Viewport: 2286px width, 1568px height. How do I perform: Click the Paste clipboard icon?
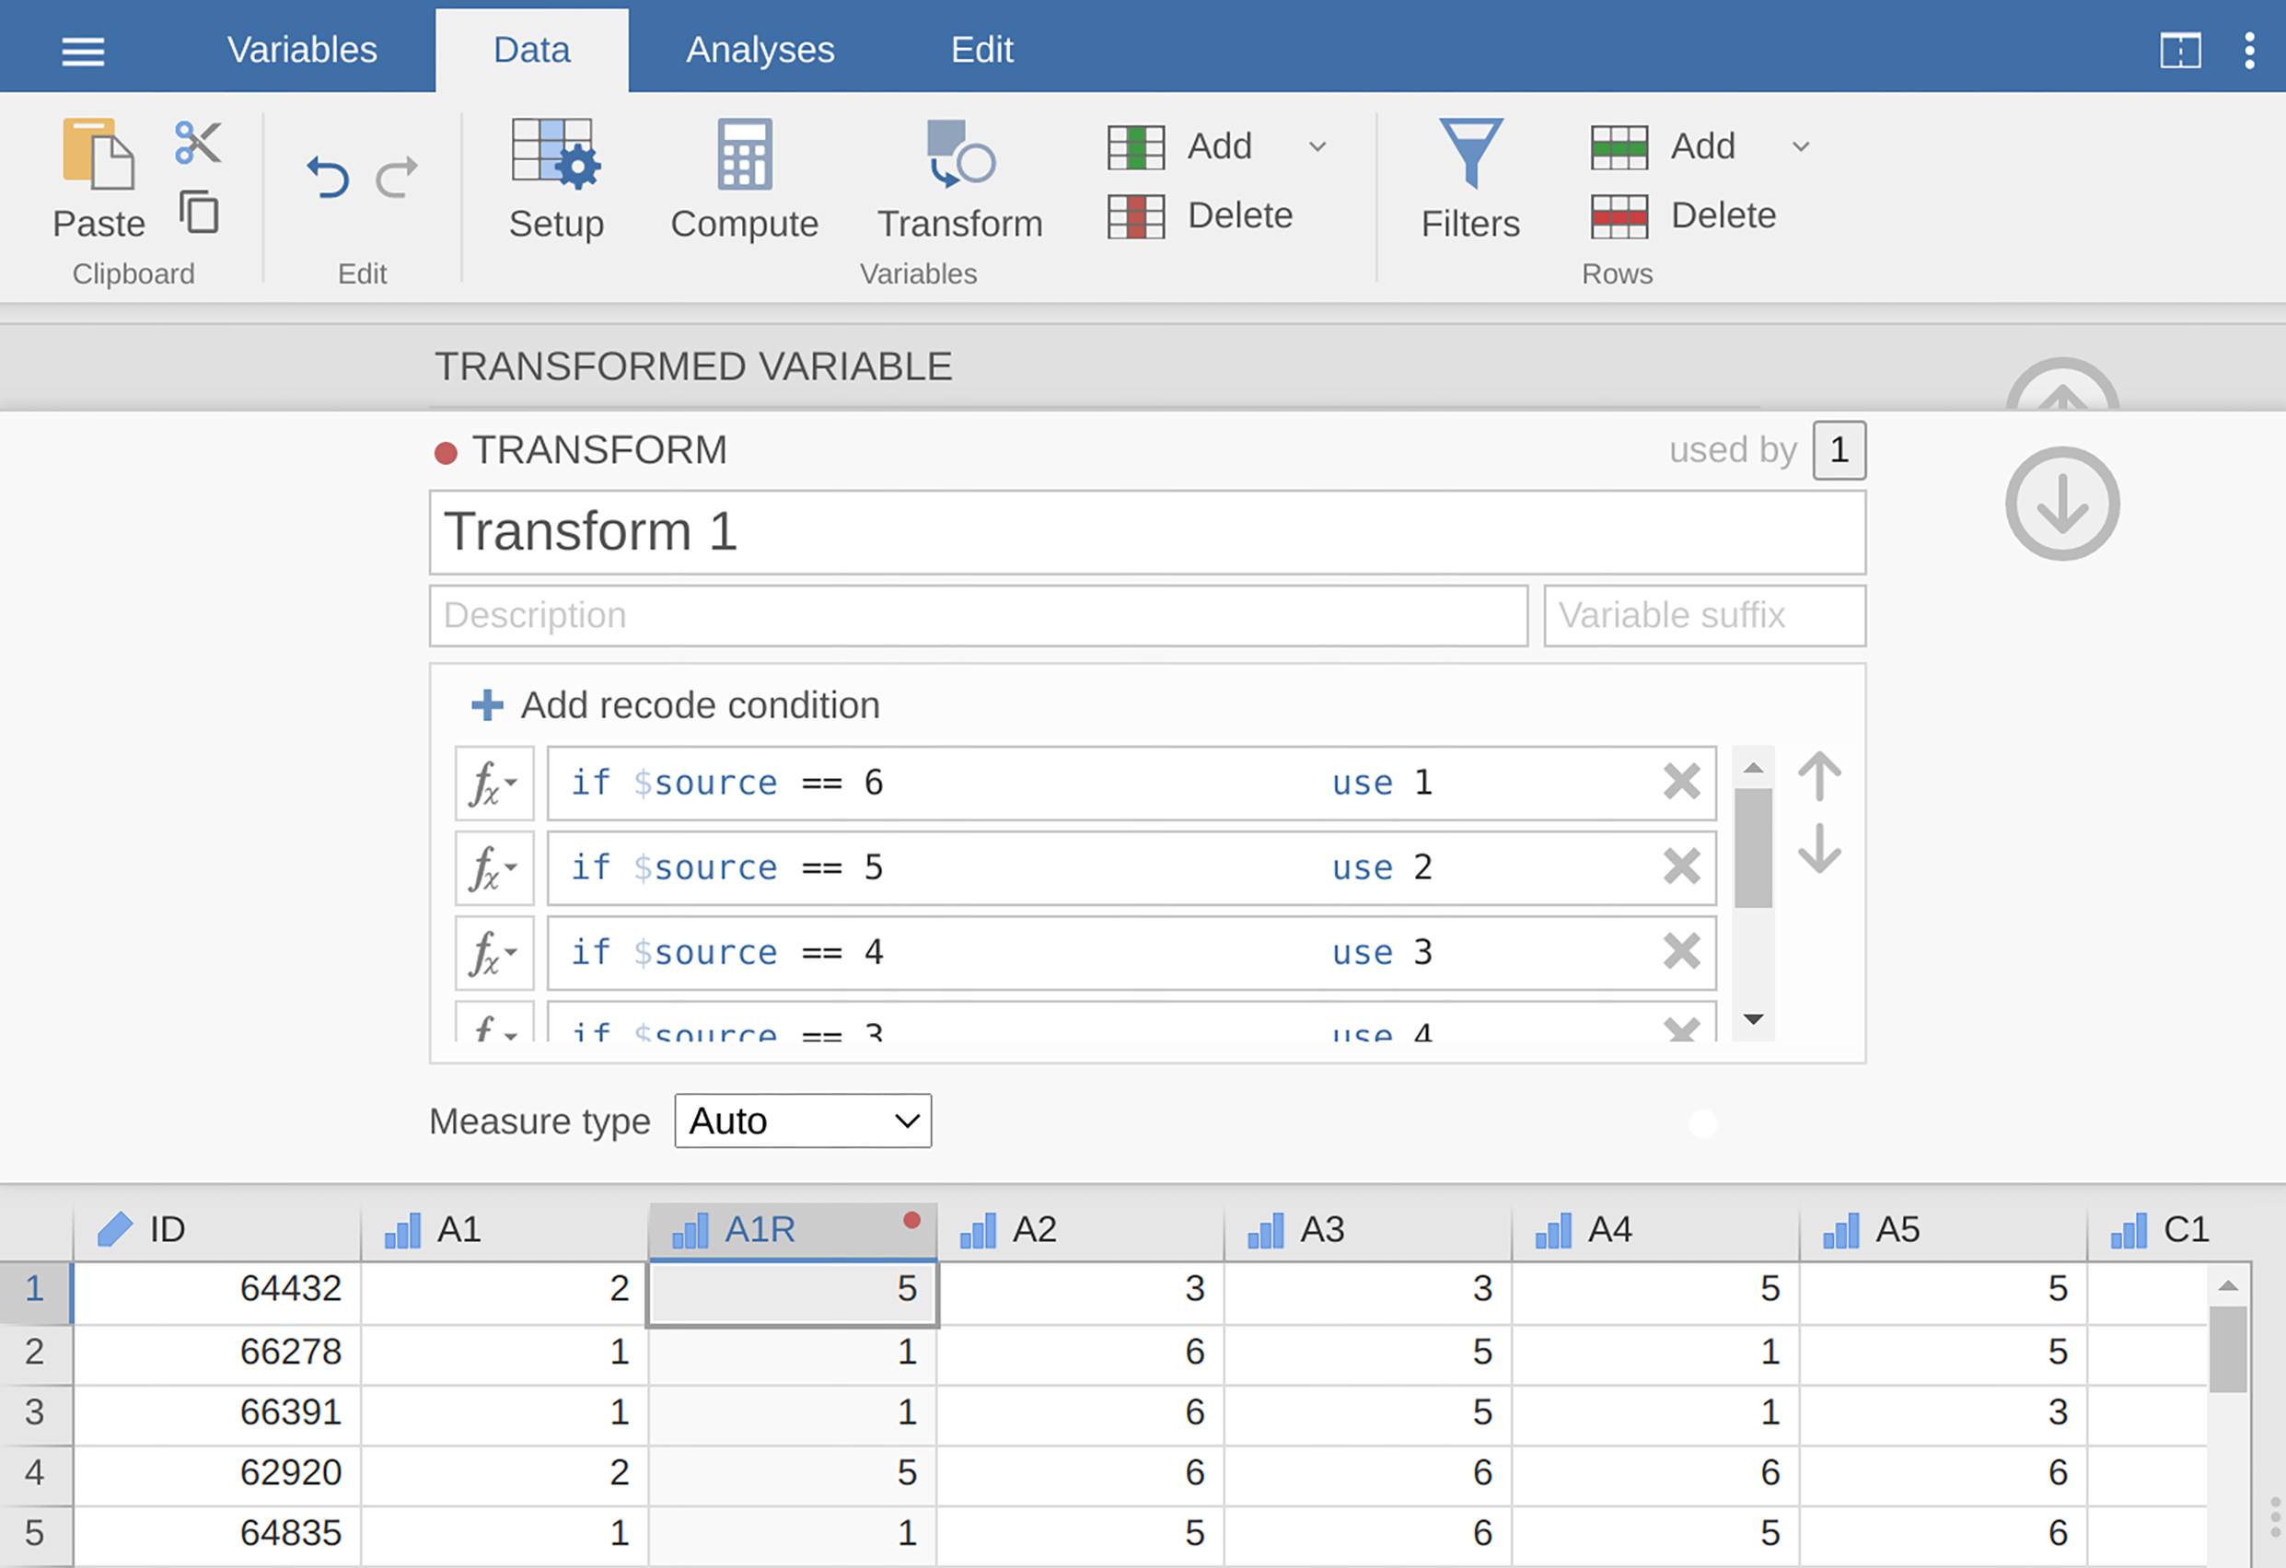tap(99, 155)
